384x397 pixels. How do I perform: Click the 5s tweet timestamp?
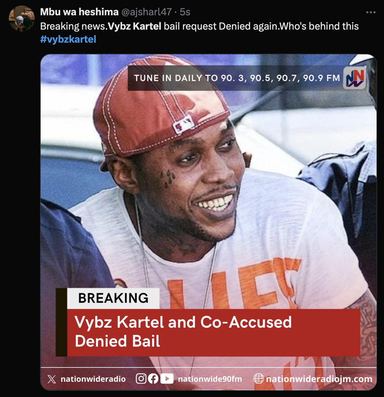pos(185,12)
